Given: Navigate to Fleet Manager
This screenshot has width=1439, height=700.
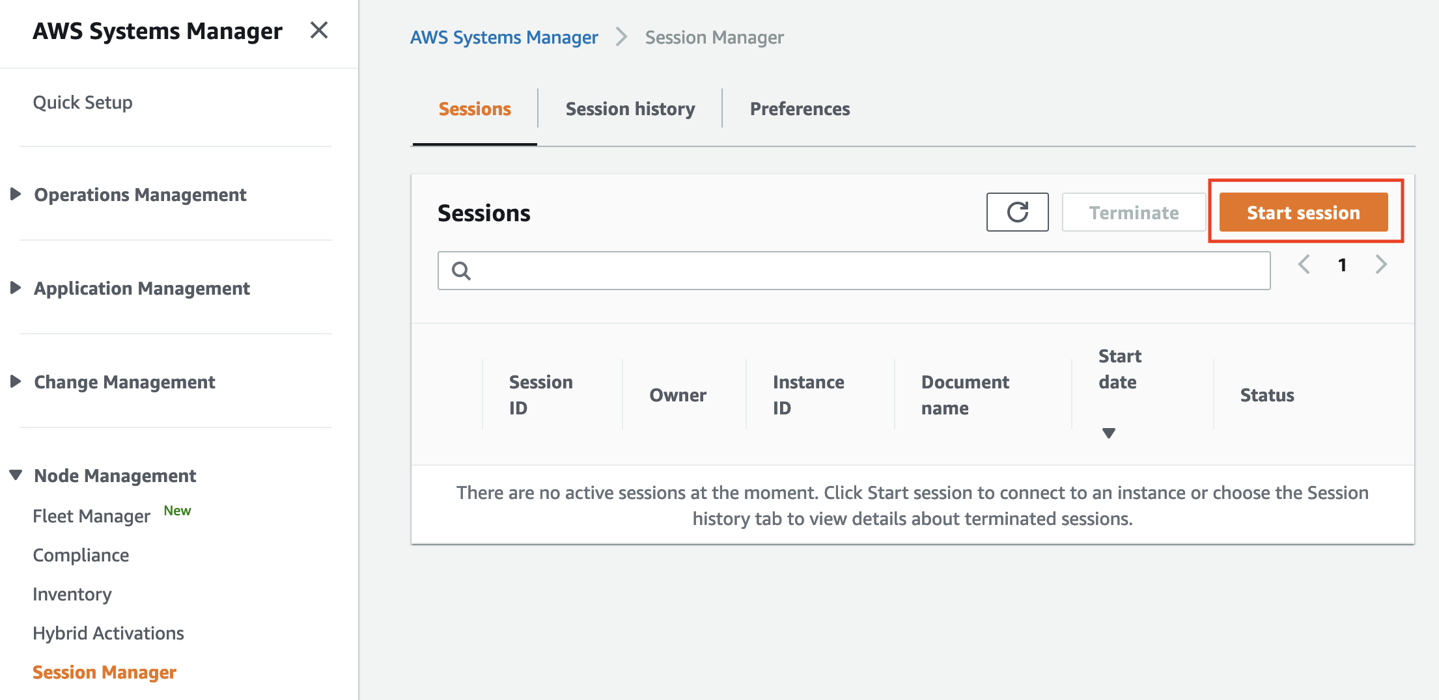Looking at the screenshot, I should point(91,515).
